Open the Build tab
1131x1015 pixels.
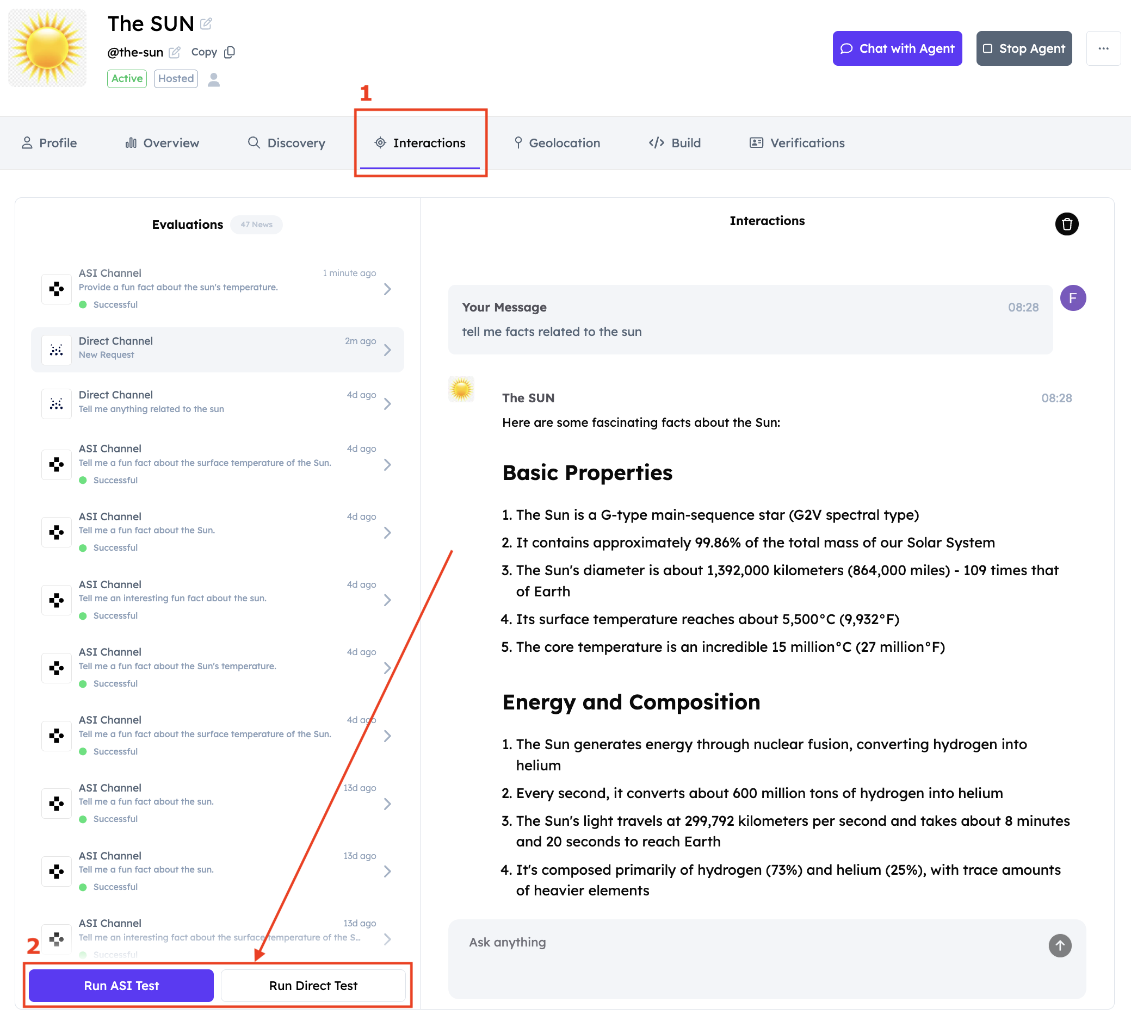(674, 143)
